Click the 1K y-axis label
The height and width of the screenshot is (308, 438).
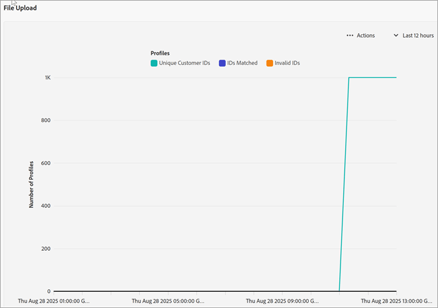48,77
